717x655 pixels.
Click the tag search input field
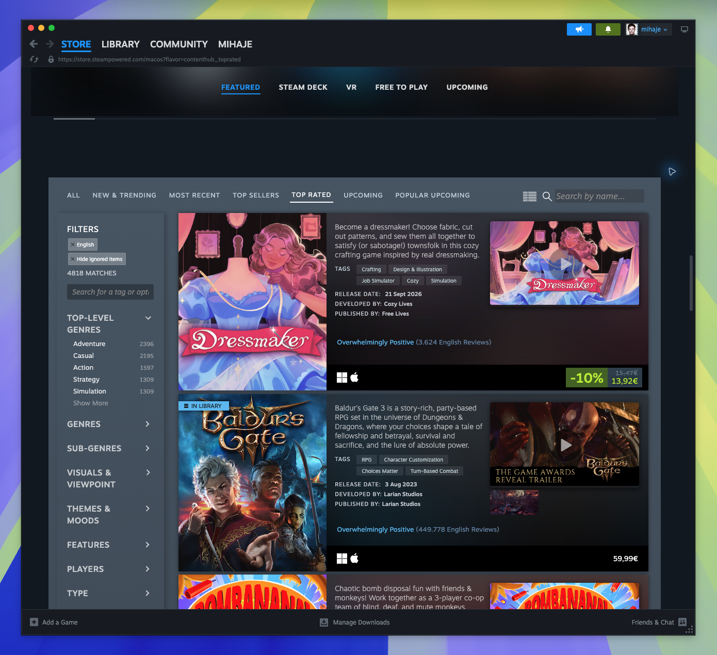[x=110, y=292]
